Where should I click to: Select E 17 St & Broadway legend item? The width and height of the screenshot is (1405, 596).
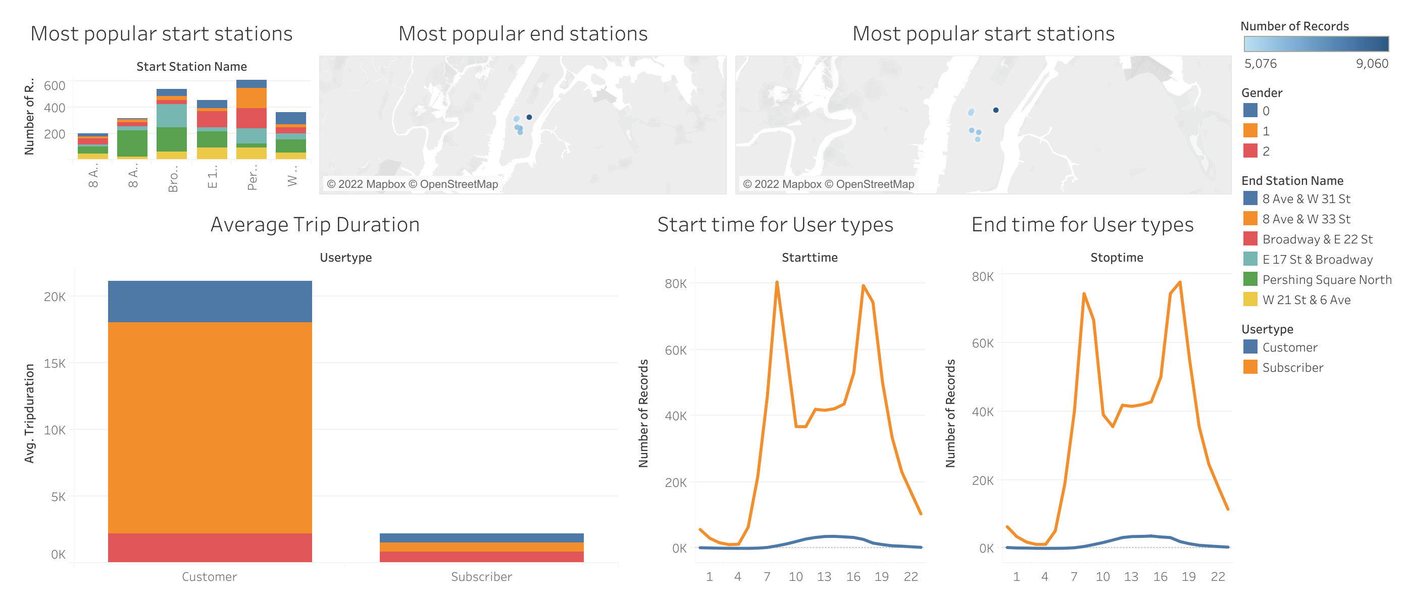tap(1317, 260)
